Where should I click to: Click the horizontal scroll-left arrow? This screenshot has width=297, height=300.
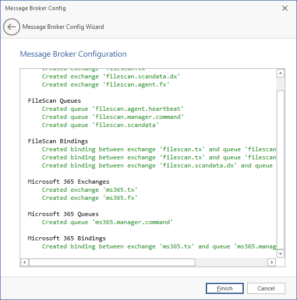(x=24, y=262)
